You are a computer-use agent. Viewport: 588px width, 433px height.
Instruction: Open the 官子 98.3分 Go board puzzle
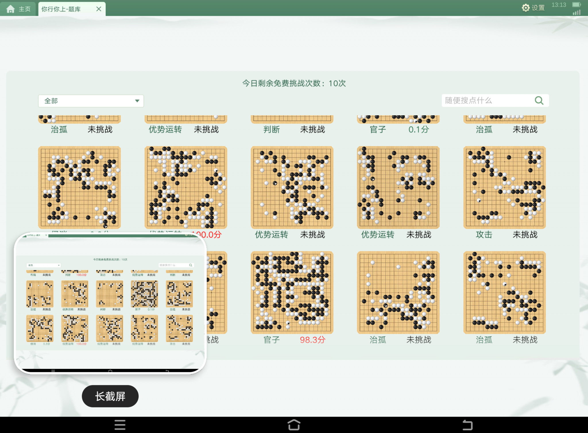pyautogui.click(x=292, y=292)
